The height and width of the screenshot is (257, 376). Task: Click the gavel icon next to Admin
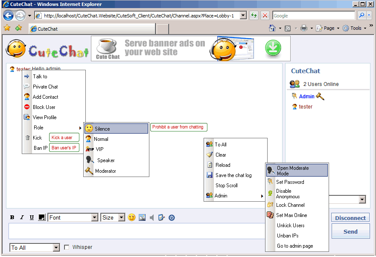pos(320,96)
